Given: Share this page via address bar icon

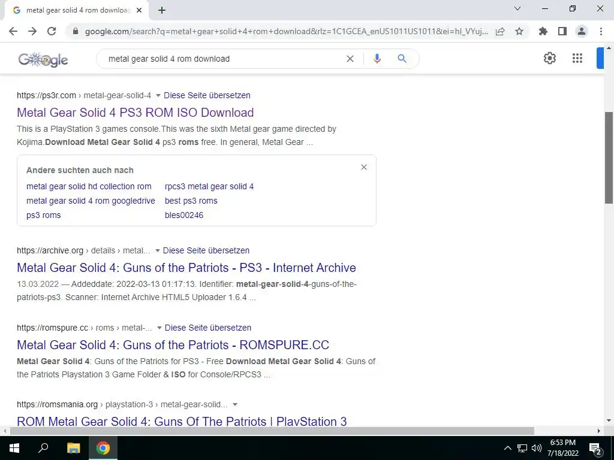Looking at the screenshot, I should (500, 31).
